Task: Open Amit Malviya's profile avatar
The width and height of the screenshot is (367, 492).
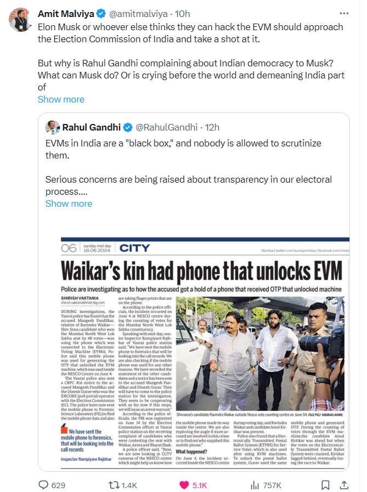Action: pyautogui.click(x=20, y=19)
